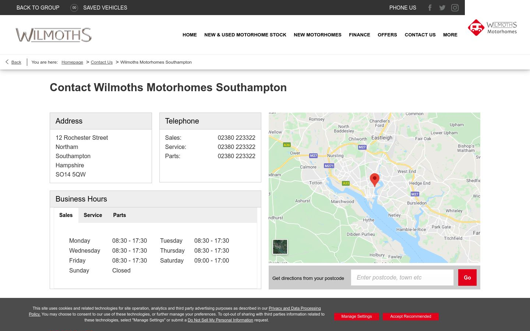Click the A33 road marker on map
Viewport: 530px width, 331px height.
click(x=346, y=183)
